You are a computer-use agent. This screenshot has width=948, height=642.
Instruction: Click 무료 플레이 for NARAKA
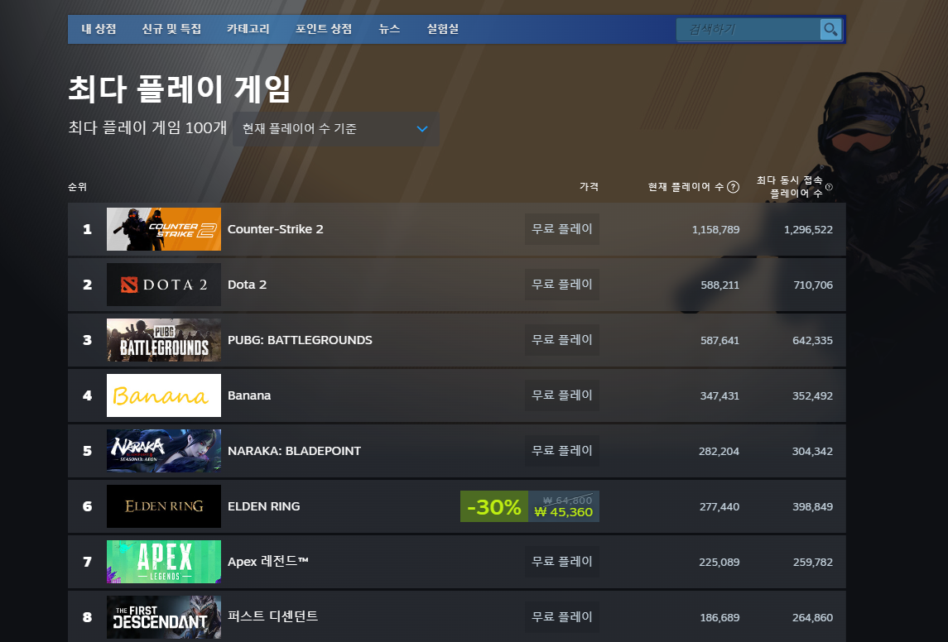tap(561, 451)
